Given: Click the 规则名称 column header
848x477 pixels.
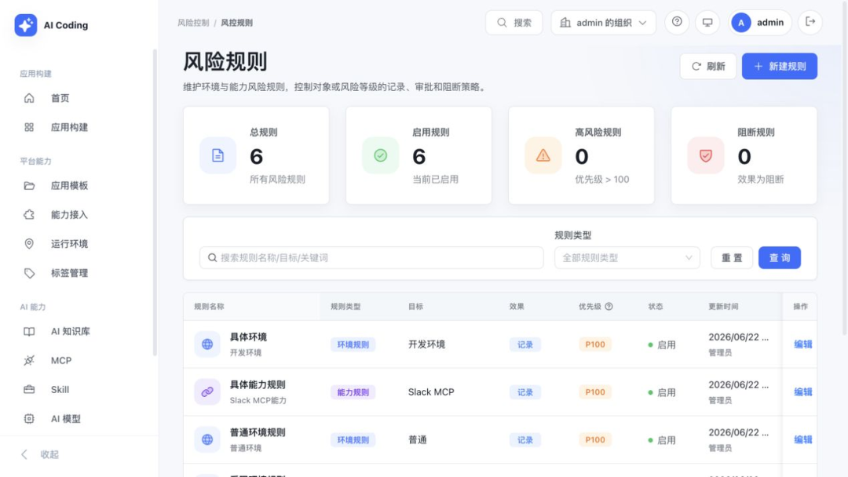Looking at the screenshot, I should pos(210,306).
